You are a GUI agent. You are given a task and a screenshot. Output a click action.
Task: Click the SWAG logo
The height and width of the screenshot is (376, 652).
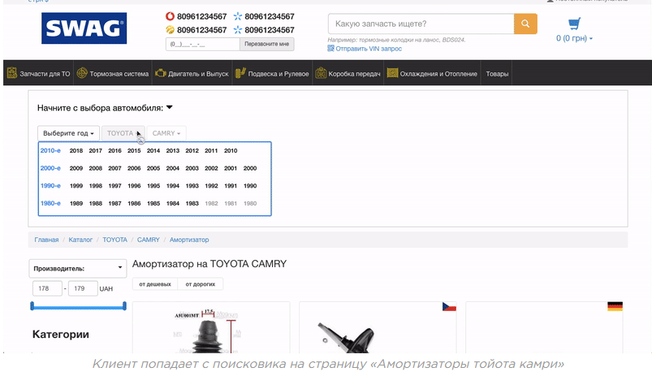coord(84,28)
